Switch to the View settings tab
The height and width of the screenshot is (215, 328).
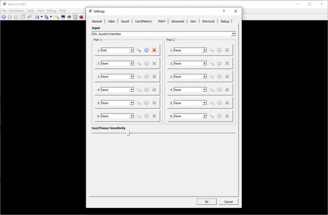pos(193,22)
